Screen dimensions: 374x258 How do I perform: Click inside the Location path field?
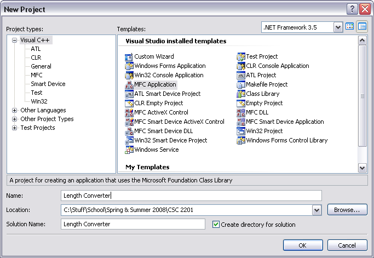(187, 210)
